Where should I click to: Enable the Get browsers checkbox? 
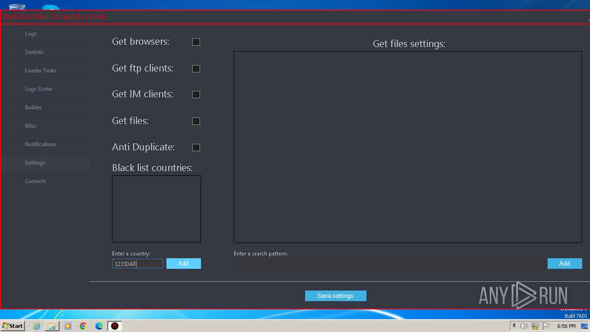click(x=196, y=42)
